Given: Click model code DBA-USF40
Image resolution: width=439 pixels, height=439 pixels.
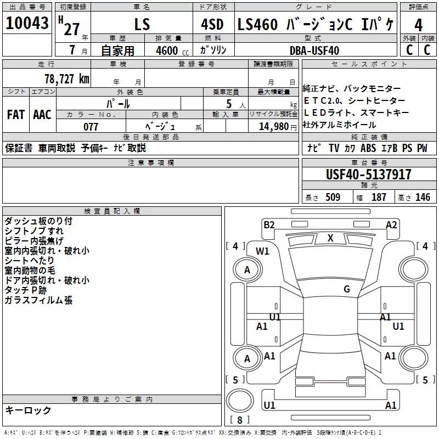Looking at the screenshot, I should (x=314, y=50).
